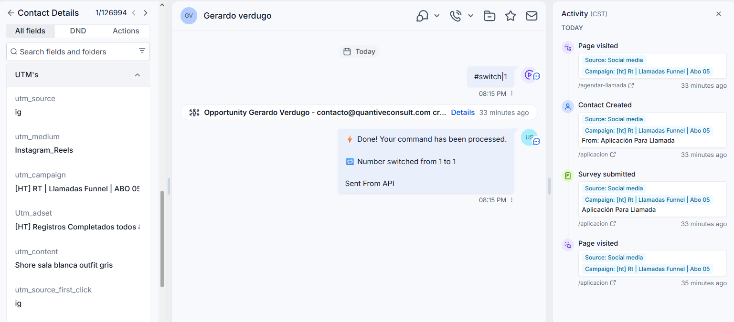This screenshot has height=322, width=734.
Task: Click the utm_source_first_click value ig
Action: click(x=18, y=303)
